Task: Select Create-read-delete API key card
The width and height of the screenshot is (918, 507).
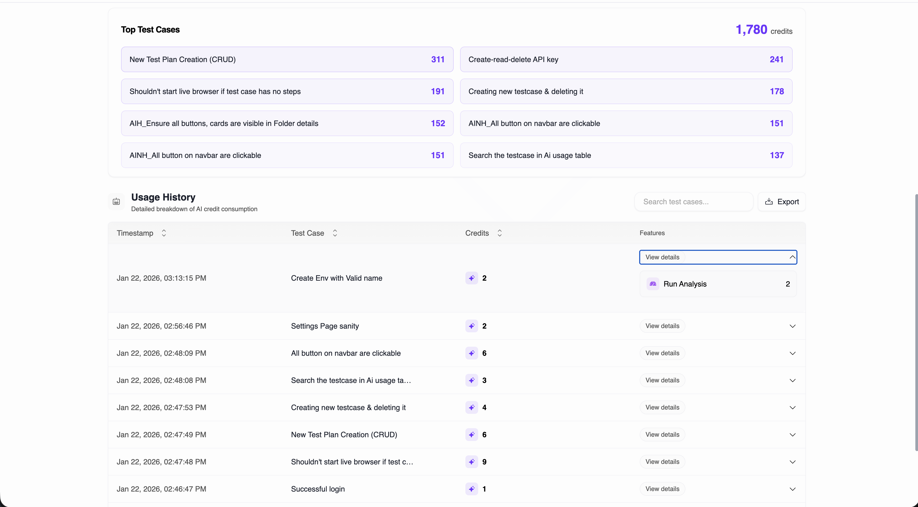Action: tap(626, 60)
